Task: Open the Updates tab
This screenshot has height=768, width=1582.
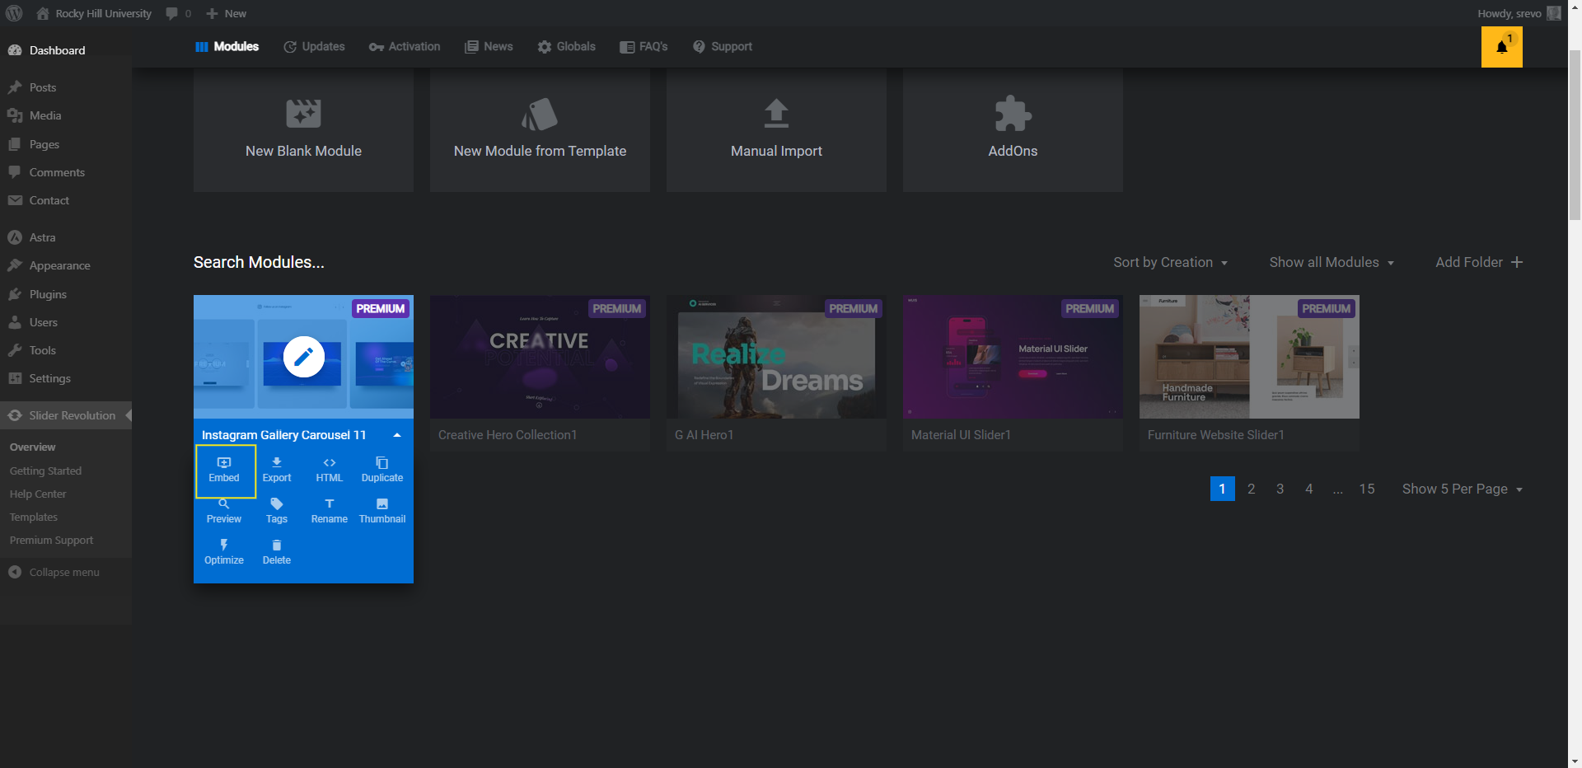Action: click(314, 47)
